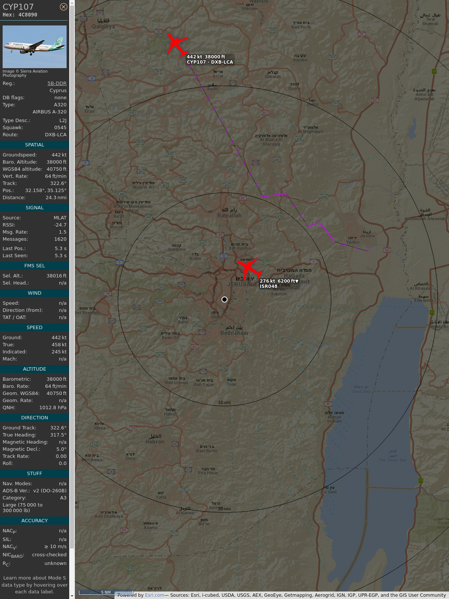This screenshot has height=599, width=449.
Task: Click the SIGNAL section header
Action: tap(34, 208)
